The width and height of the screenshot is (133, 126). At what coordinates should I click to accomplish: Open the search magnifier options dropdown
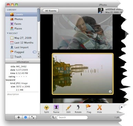tap(54, 117)
